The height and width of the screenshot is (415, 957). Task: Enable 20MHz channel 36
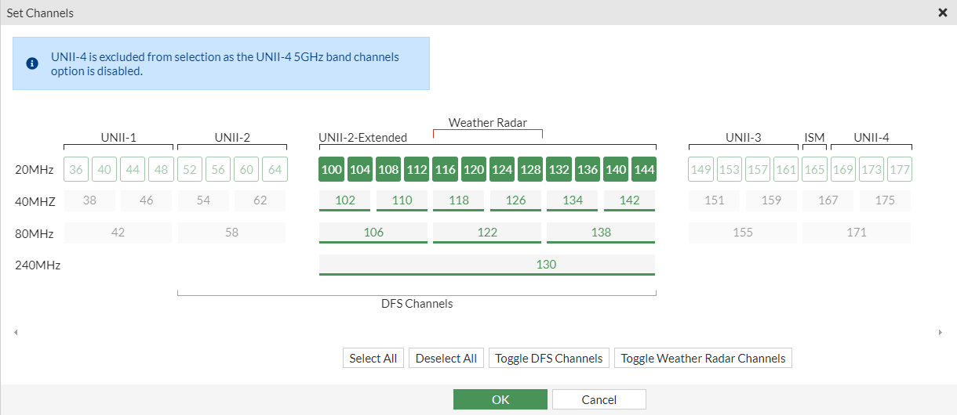click(x=76, y=169)
